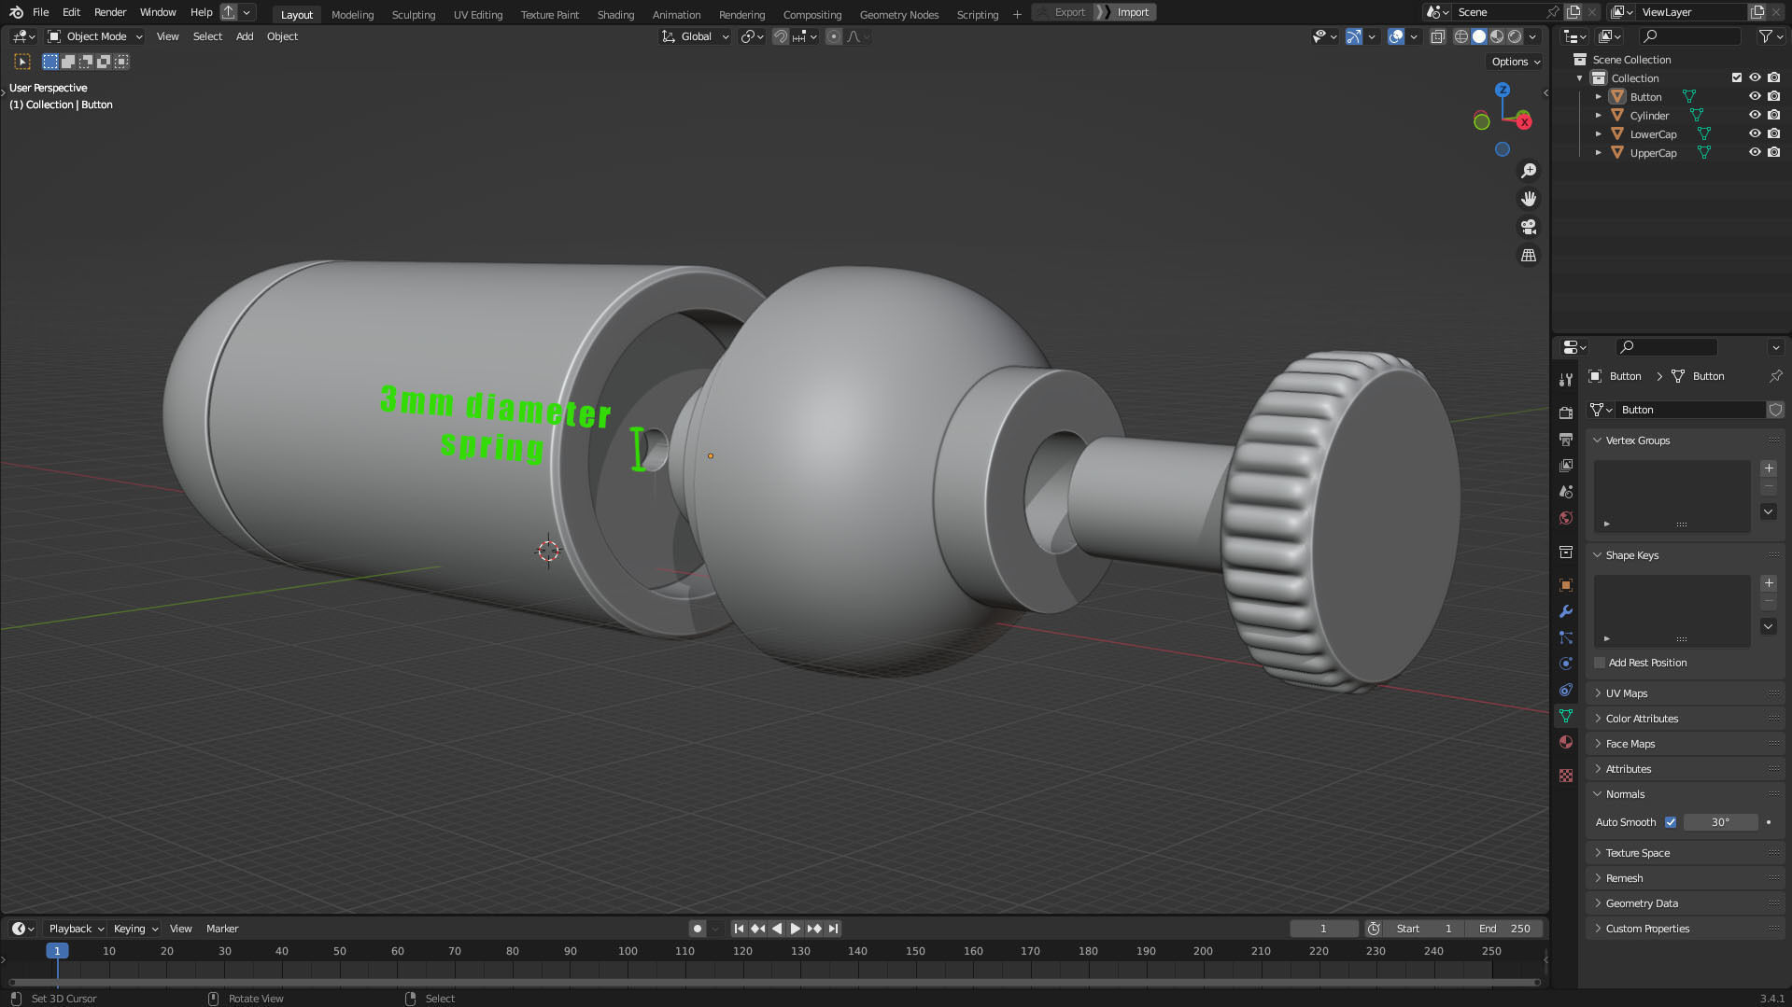
Task: Toggle X-ray view icon
Action: click(1438, 36)
